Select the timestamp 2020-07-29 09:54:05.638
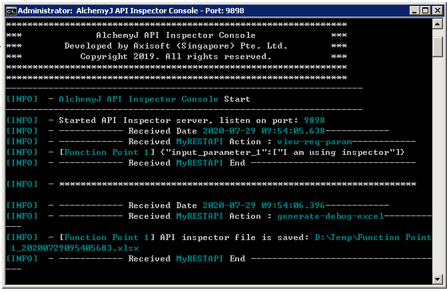447x292 pixels. click(264, 131)
